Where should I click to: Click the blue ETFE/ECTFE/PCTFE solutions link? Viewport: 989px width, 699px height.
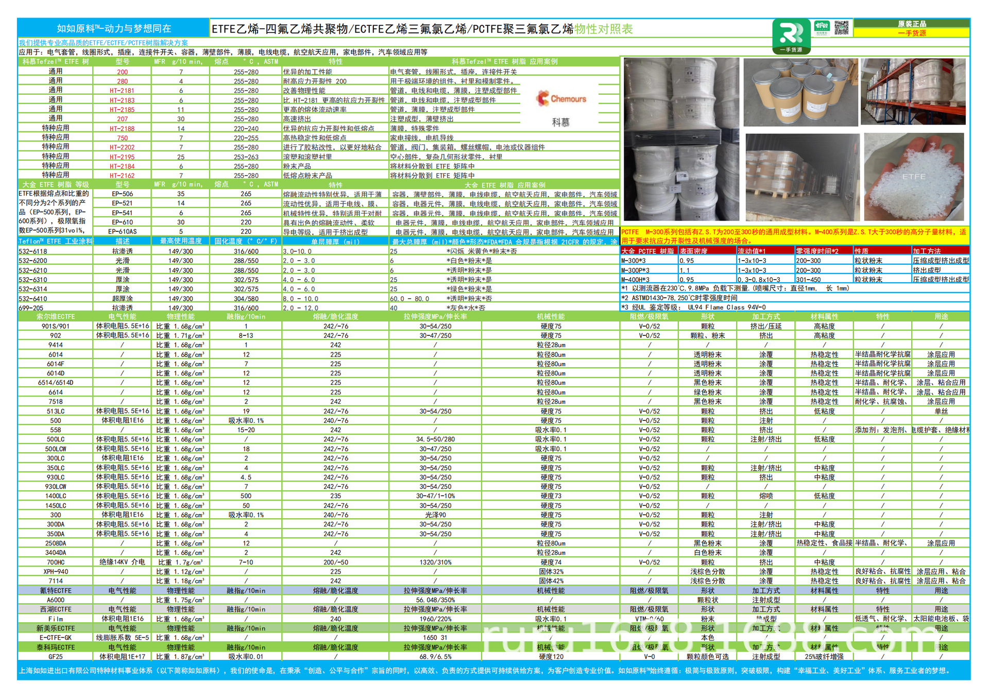pyautogui.click(x=104, y=43)
